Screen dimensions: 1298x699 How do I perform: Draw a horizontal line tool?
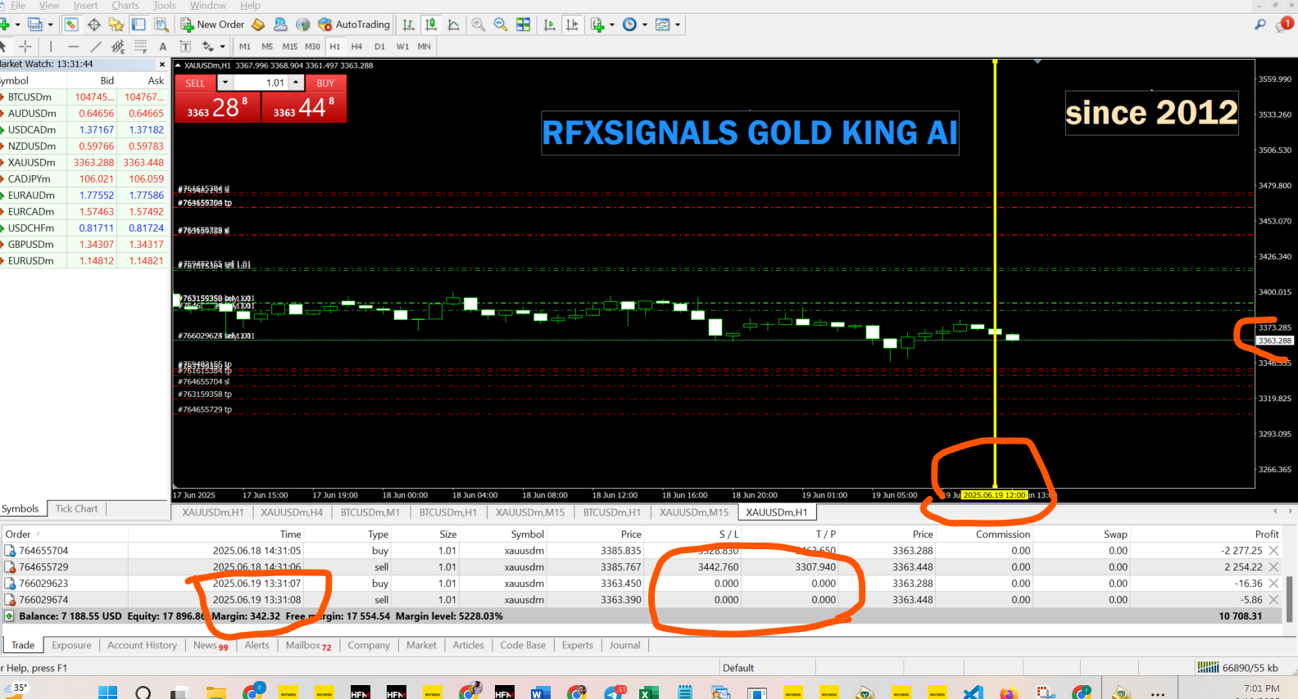tap(73, 47)
